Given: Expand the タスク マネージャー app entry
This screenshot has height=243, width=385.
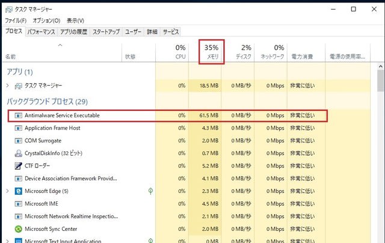Looking at the screenshot, I should coord(8,86).
